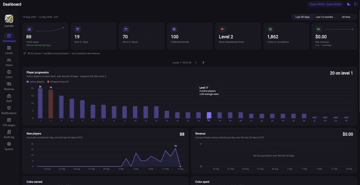This screenshot has width=360, height=185.
Task: Select the Dashboard sidebar icon
Action: click(x=9, y=36)
